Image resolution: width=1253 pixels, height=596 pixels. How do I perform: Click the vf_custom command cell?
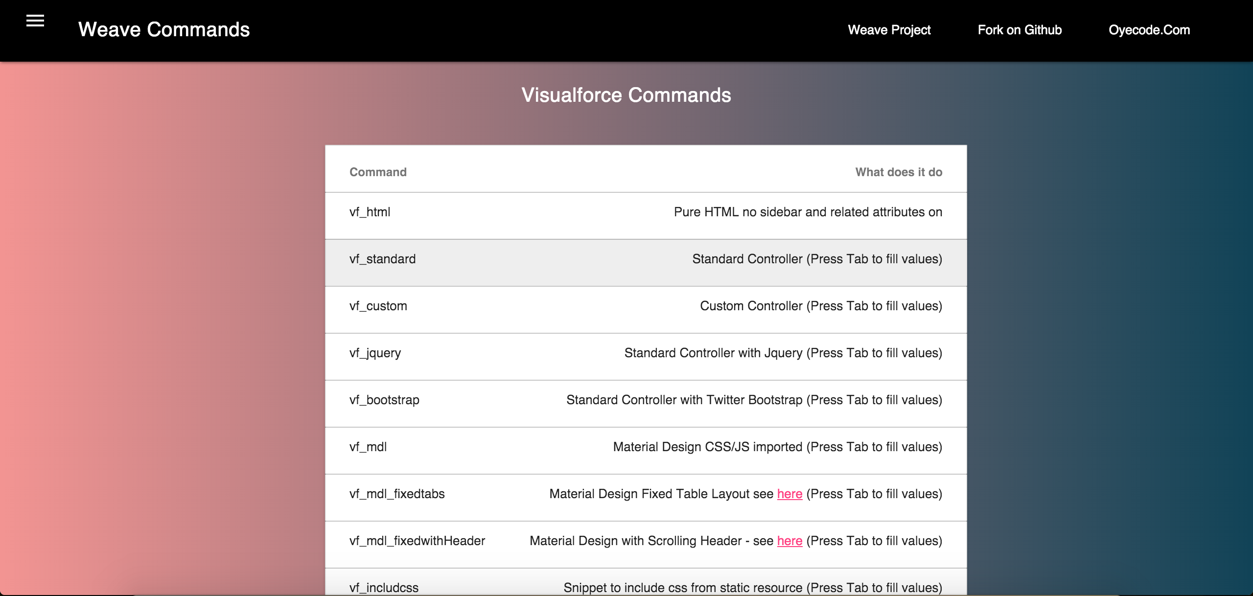(378, 306)
